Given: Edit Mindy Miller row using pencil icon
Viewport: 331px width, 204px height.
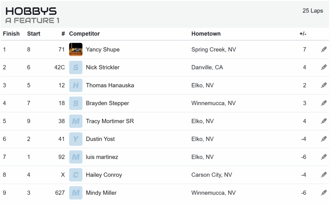Looking at the screenshot, I should point(324,193).
